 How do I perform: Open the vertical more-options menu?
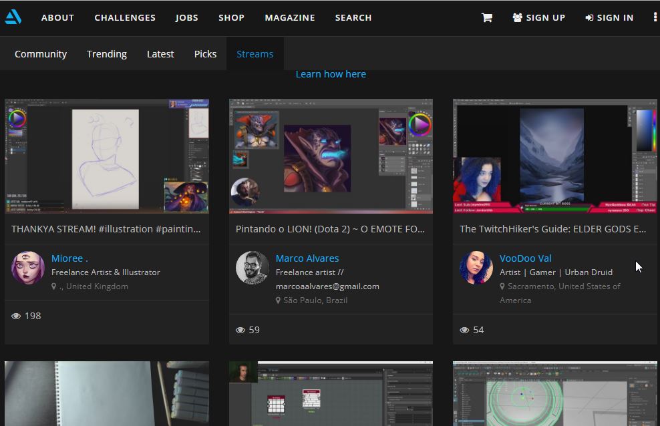655,17
